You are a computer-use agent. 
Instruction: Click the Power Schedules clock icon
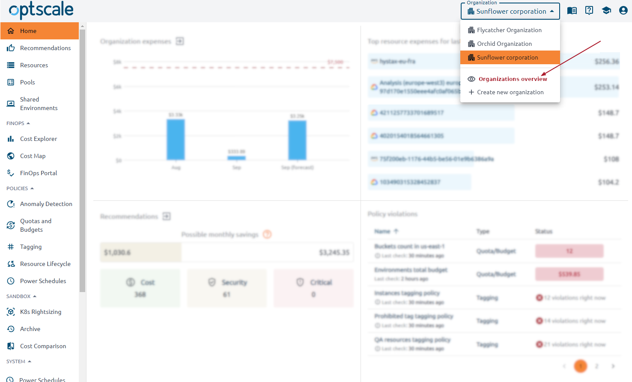pos(11,281)
